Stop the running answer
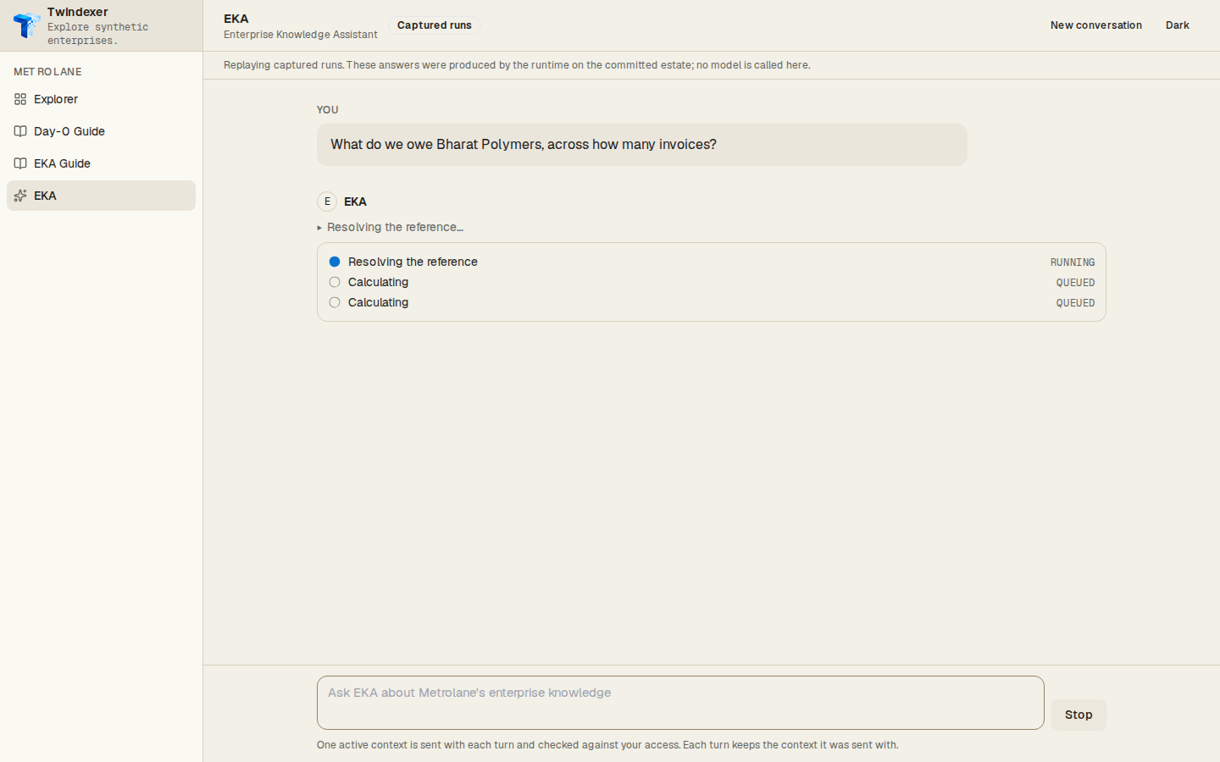Screen dimensions: 1220x762 click(1079, 715)
